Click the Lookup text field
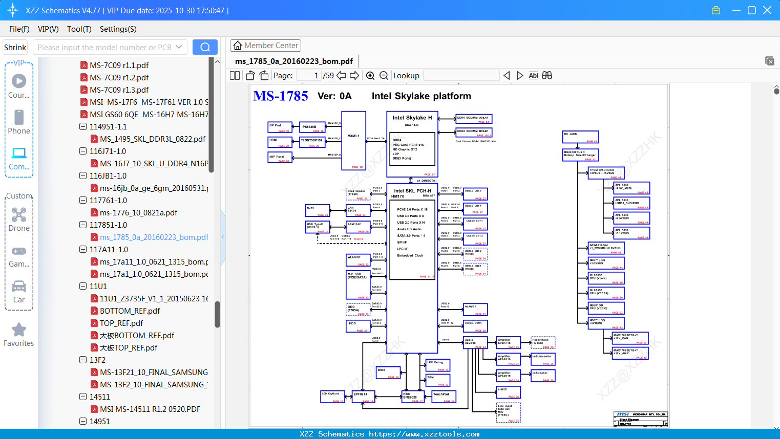The width and height of the screenshot is (780, 439). click(461, 76)
